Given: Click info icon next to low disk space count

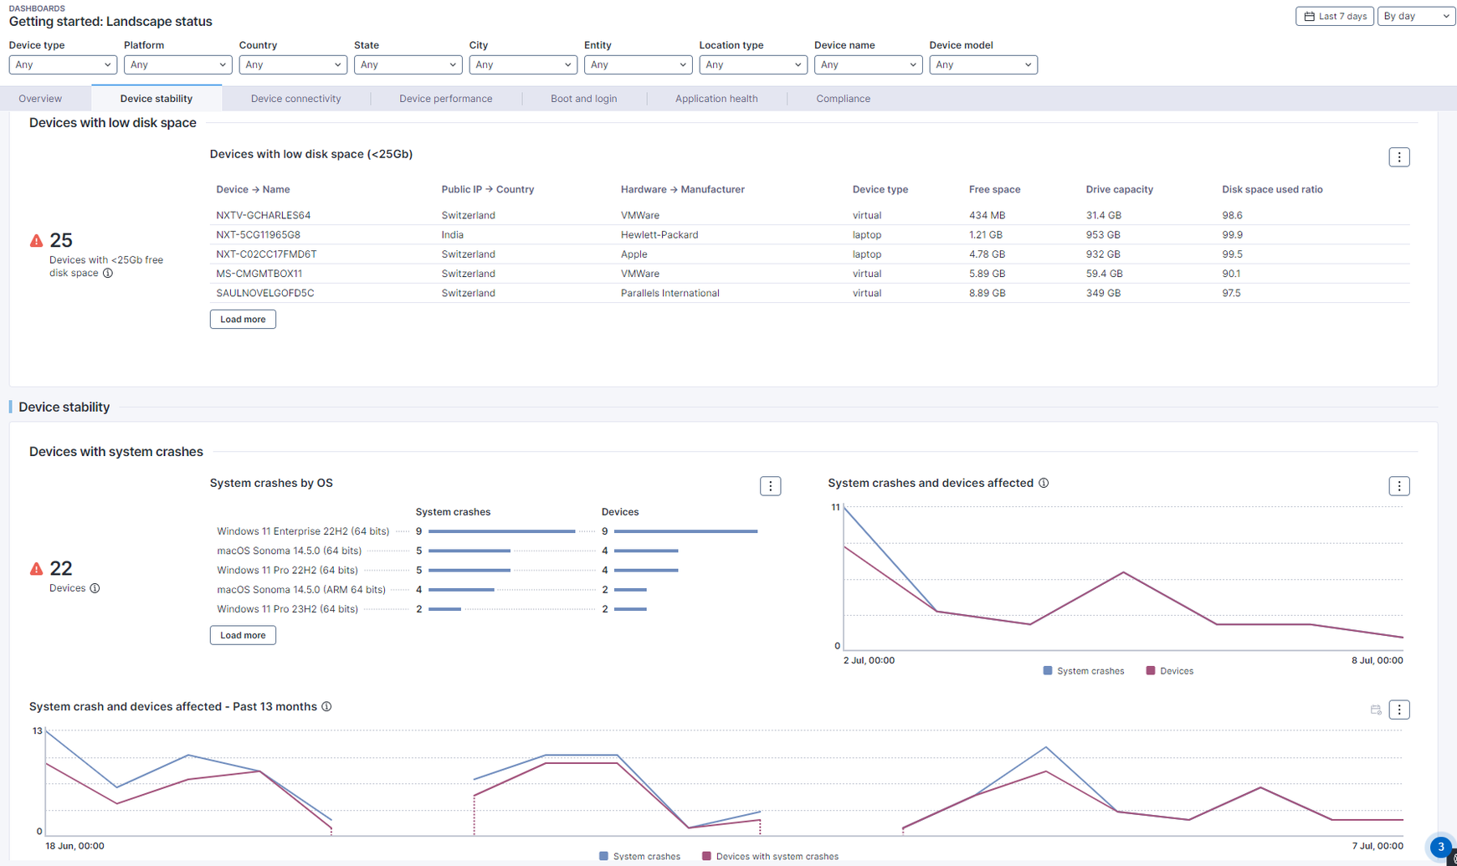Looking at the screenshot, I should pos(108,274).
